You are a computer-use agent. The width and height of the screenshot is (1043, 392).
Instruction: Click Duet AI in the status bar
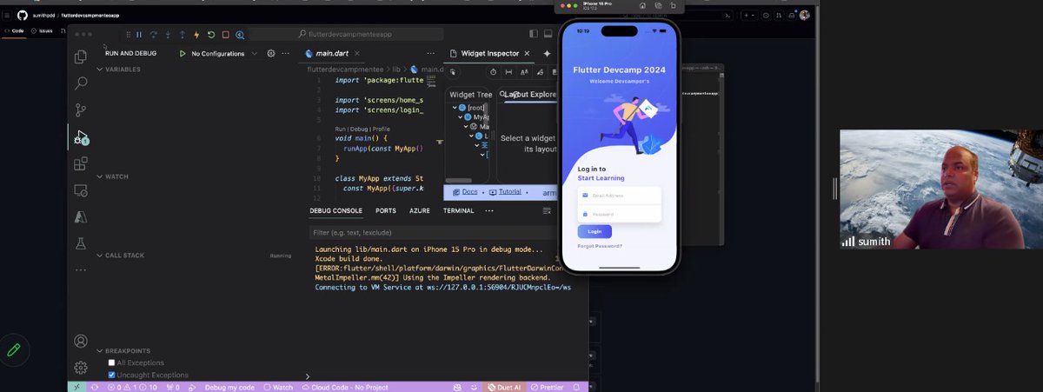click(503, 387)
